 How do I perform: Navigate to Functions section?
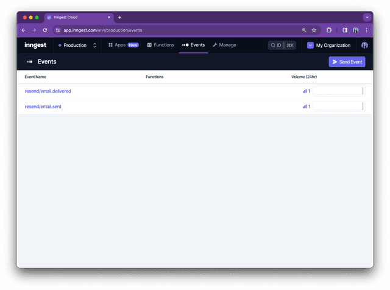pos(161,45)
